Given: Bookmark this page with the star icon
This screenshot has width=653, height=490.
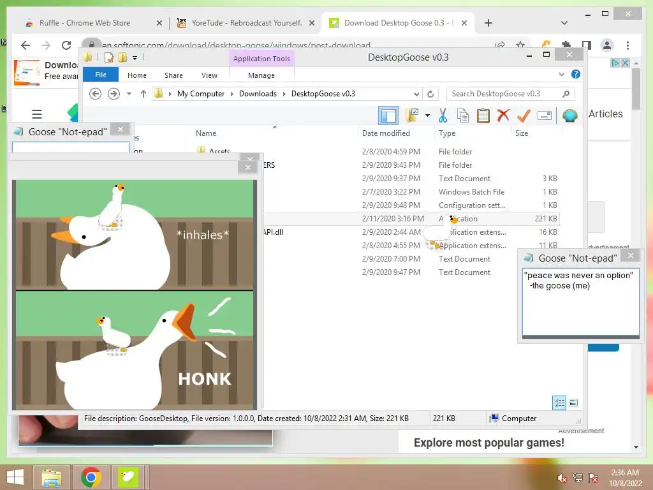Looking at the screenshot, I should [520, 45].
